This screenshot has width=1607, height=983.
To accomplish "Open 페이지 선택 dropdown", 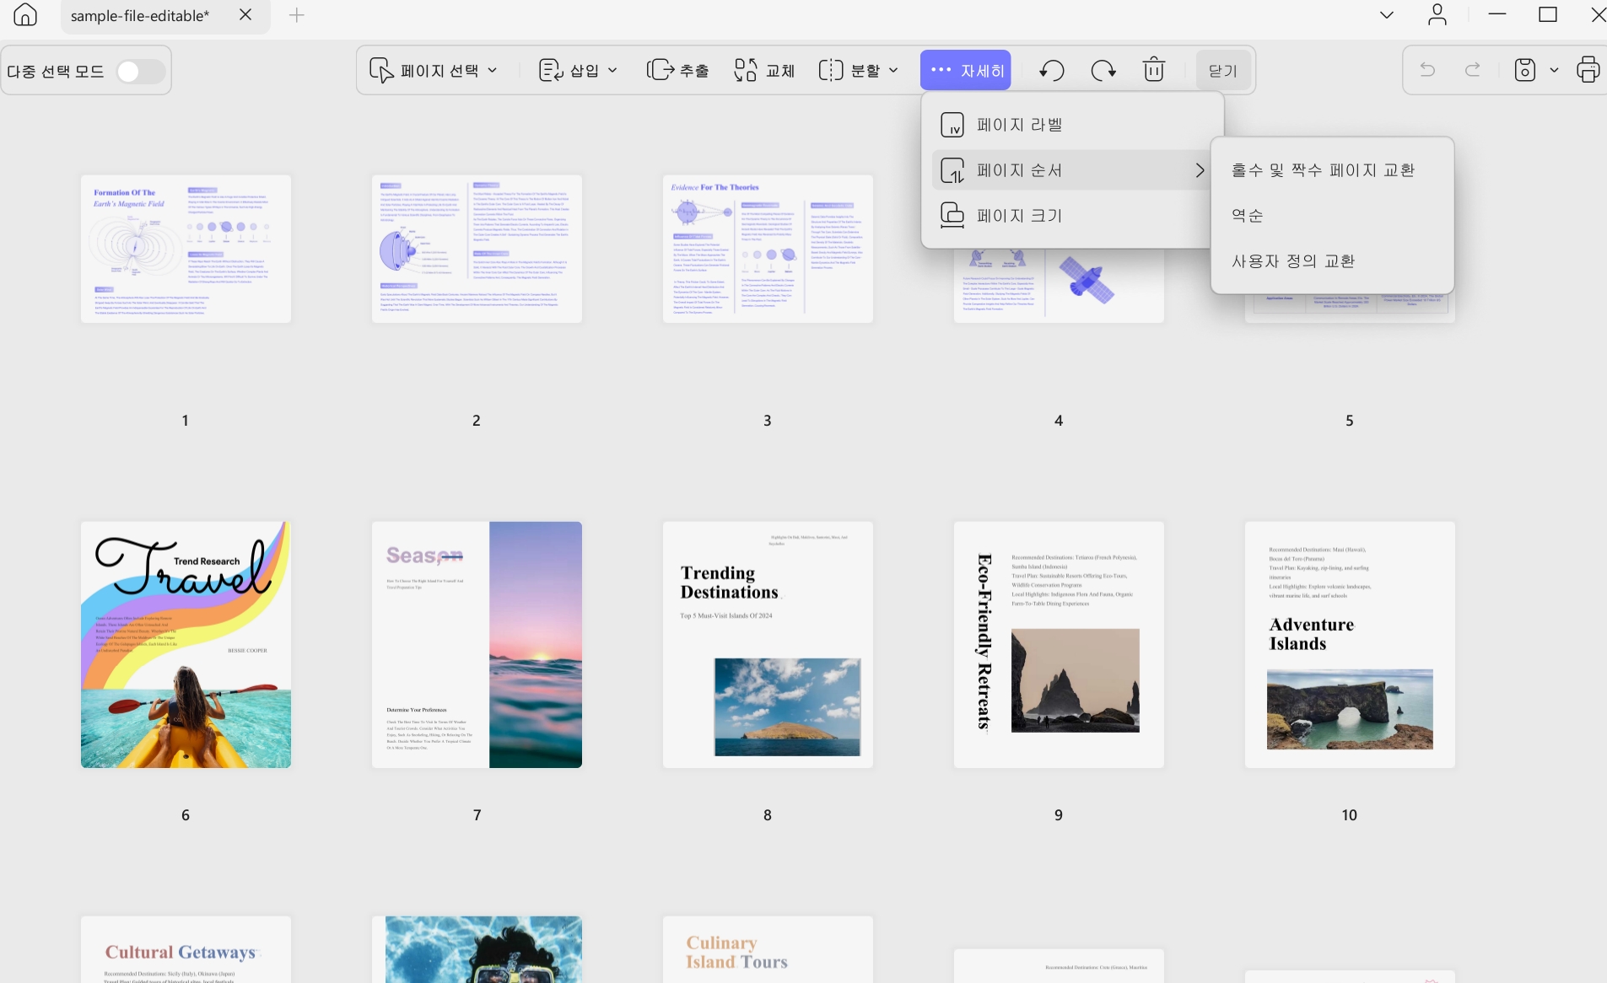I will point(434,70).
